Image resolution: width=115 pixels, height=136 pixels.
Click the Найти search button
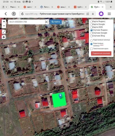[x=56, y=22]
